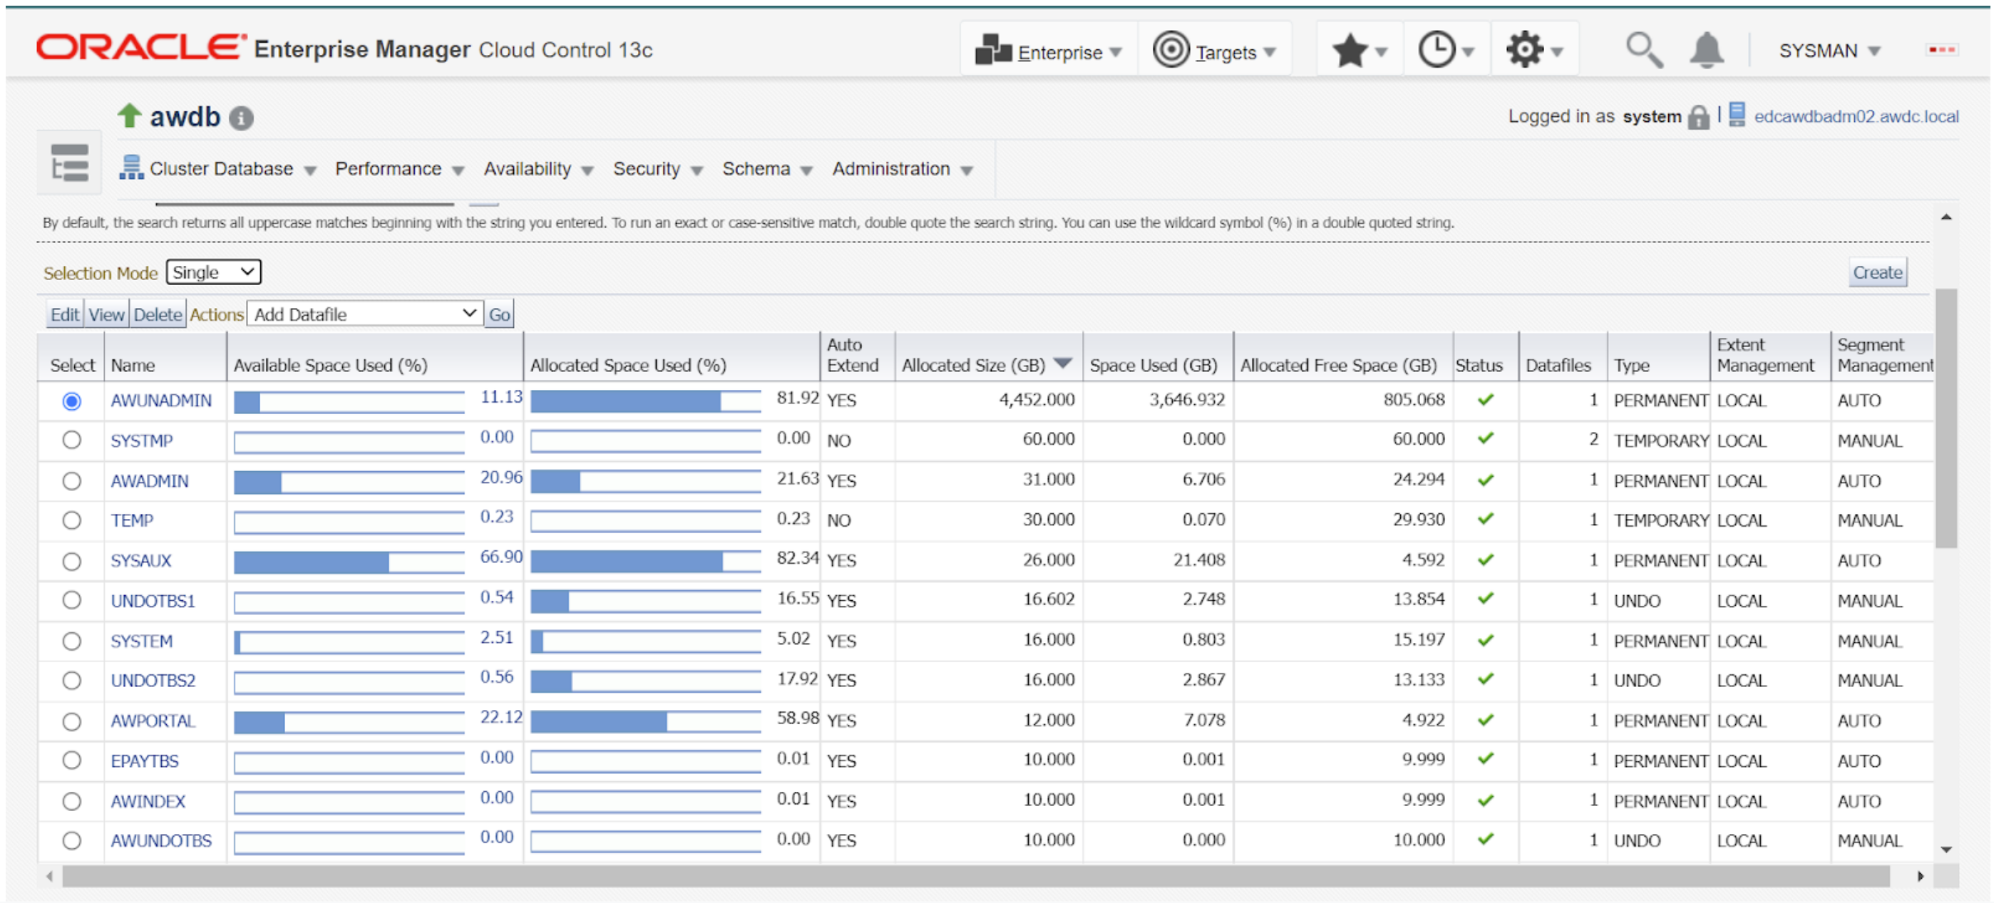Click the scroll-up arrow at the top right
Image resolution: width=1994 pixels, height=903 pixels.
click(1946, 217)
